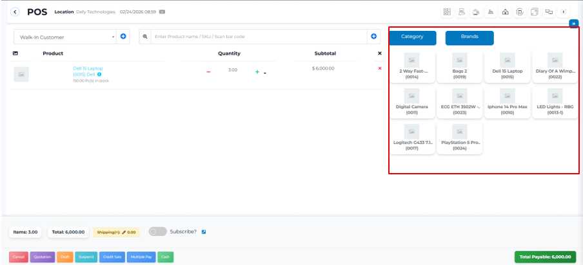
Task: Click the fullscreen icon in top toolbar
Action: click(x=535, y=12)
